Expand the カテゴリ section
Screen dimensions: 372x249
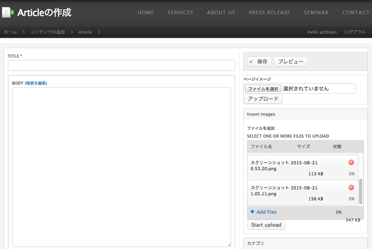(x=256, y=243)
